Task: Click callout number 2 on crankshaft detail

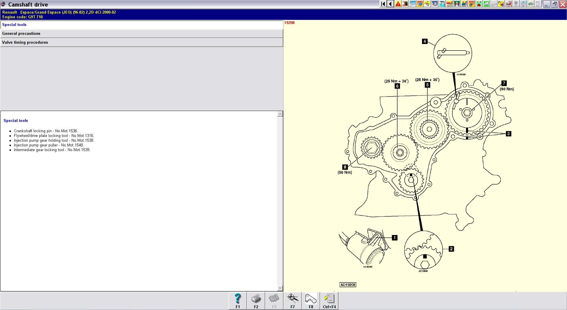Action: pyautogui.click(x=451, y=249)
